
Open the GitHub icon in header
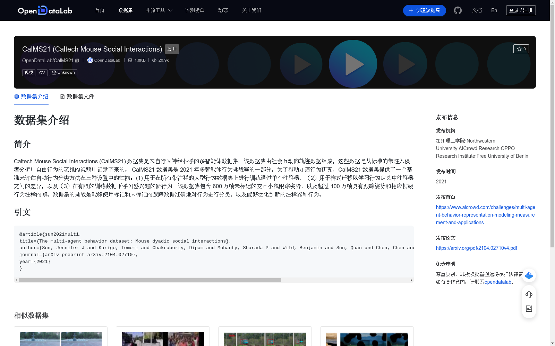[x=458, y=10]
